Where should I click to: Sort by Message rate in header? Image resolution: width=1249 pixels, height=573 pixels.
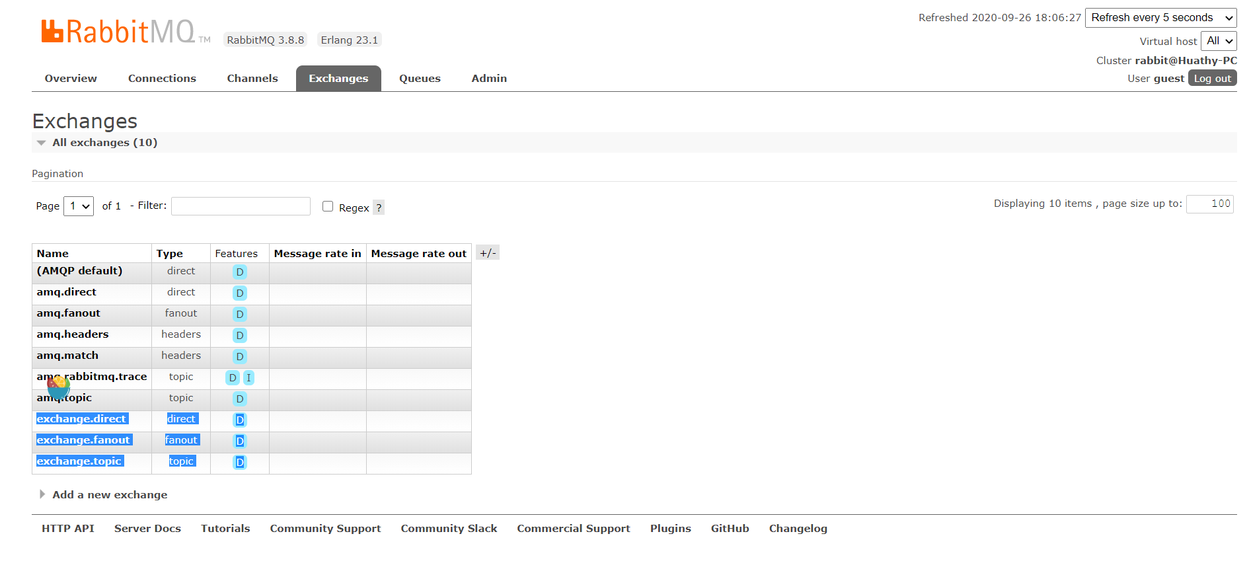318,254
